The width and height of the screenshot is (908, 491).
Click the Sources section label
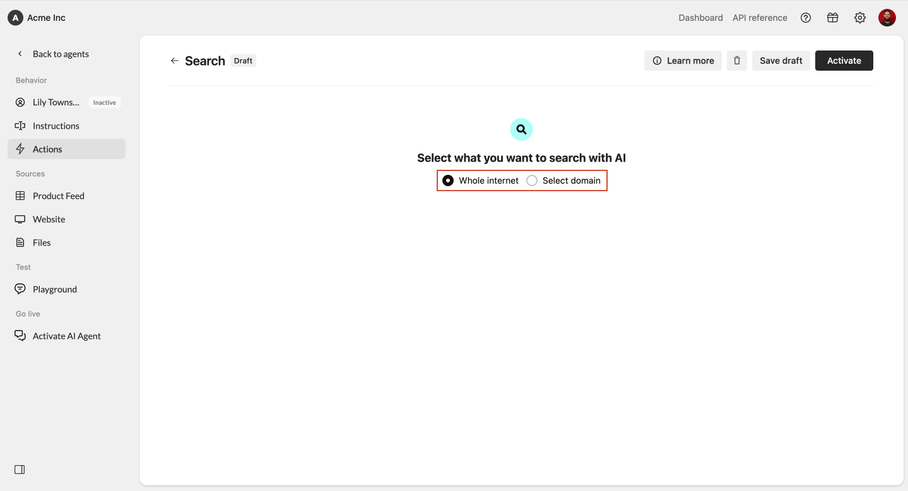tap(30, 174)
